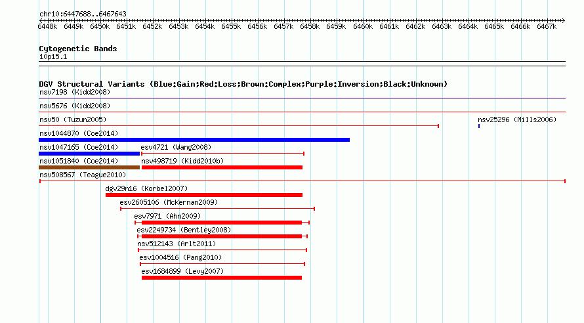Click the right arrow end of ruler
The height and width of the screenshot is (323, 584).
pyautogui.click(x=564, y=20)
